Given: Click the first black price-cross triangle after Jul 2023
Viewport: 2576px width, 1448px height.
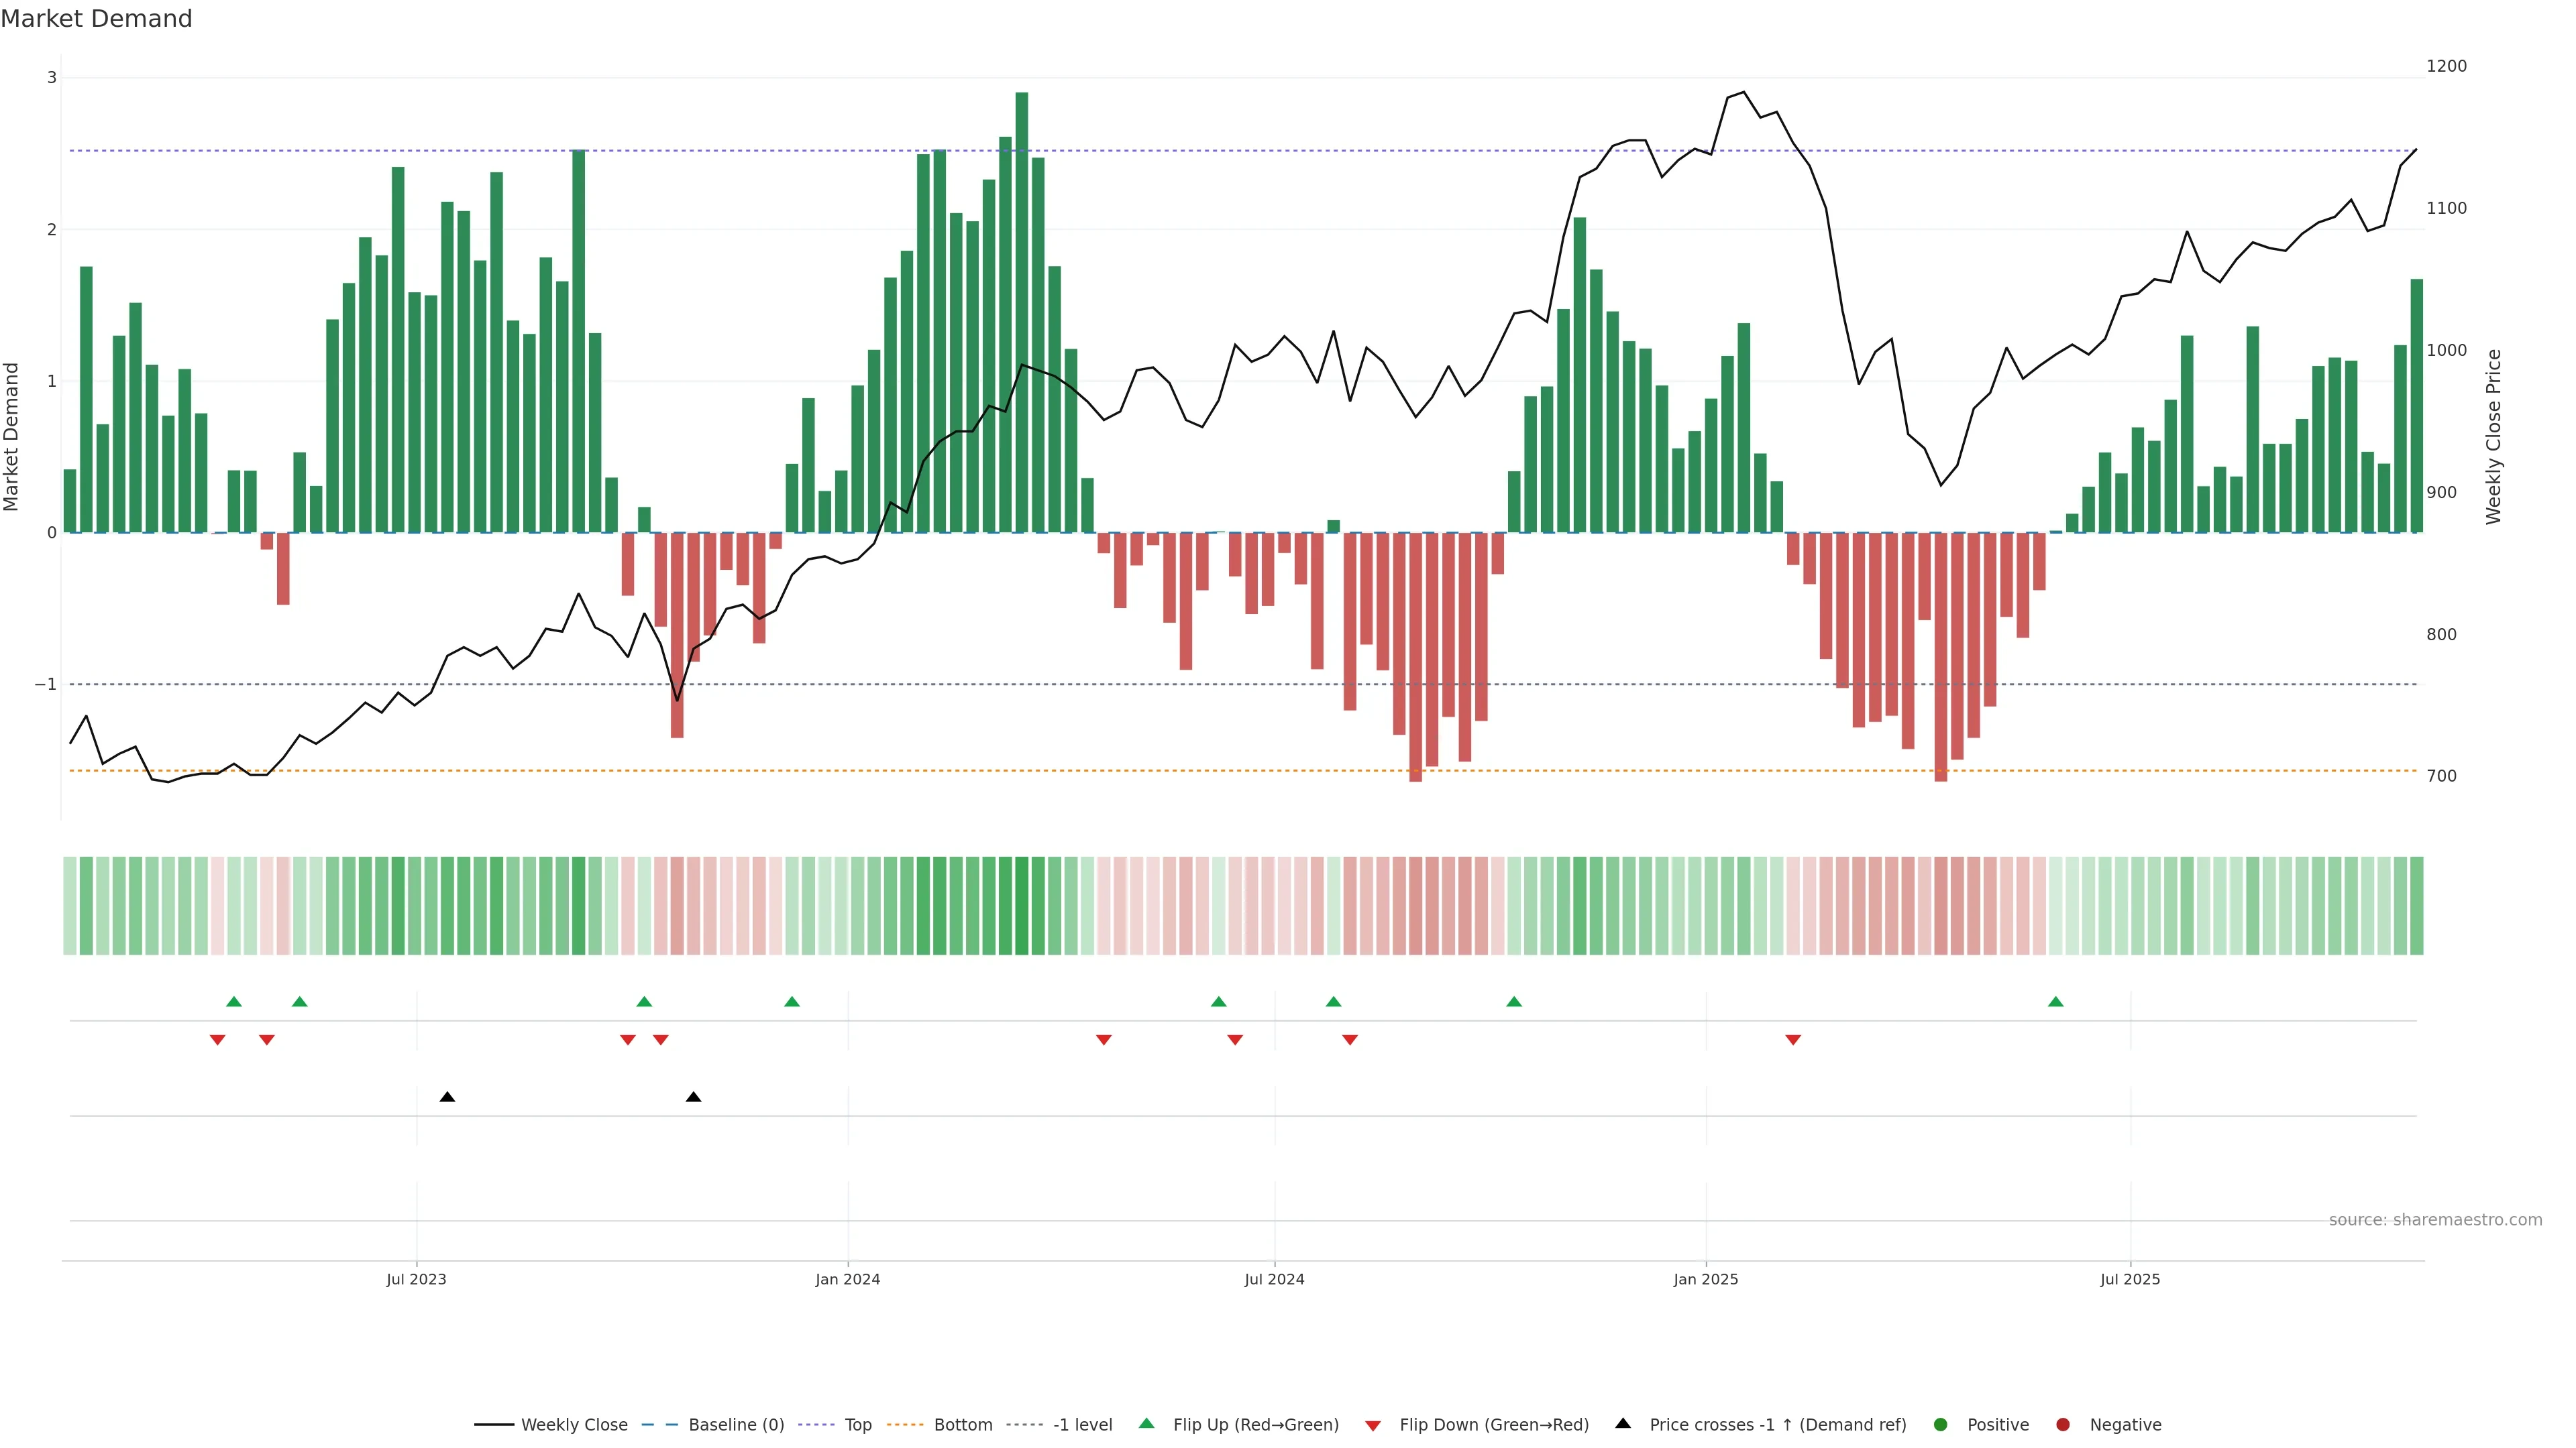Looking at the screenshot, I should [x=447, y=1097].
